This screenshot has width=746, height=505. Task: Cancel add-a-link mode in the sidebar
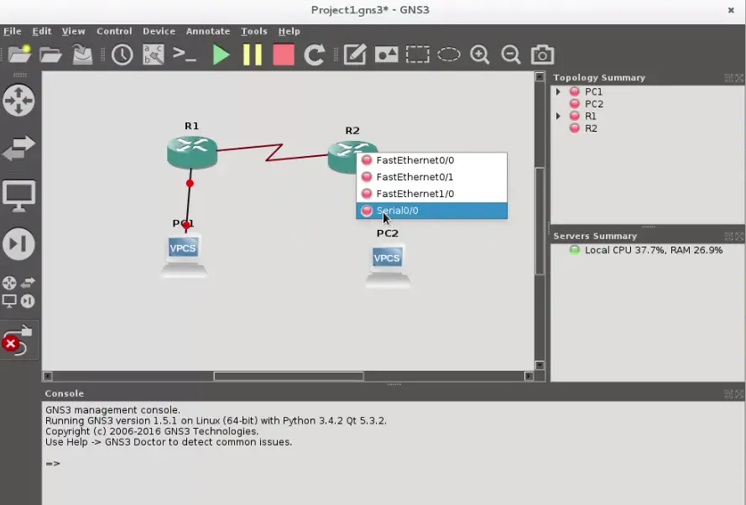(18, 340)
